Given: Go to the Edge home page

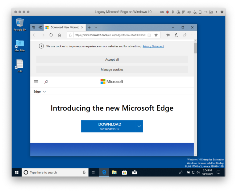Looking at the screenshot, I should pyautogui.click(x=59, y=35).
